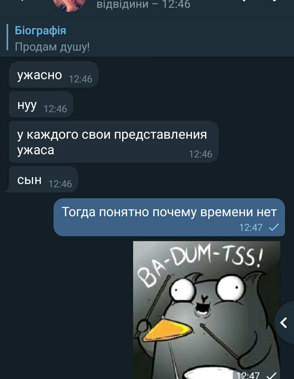This screenshot has width=294, height=379.
Task: Click the read checkmark on the outgoing text
Action: point(274,227)
